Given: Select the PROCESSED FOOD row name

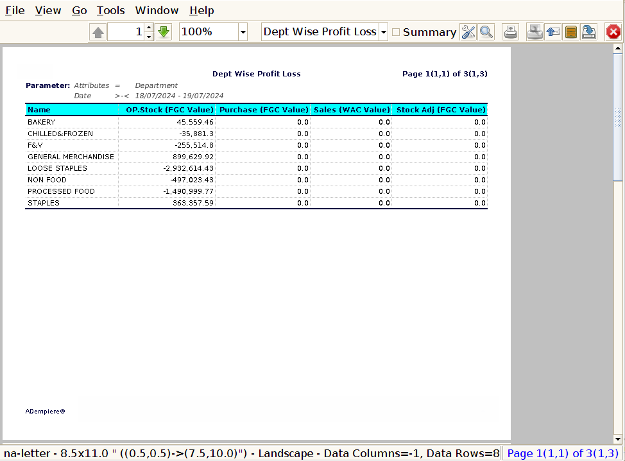Looking at the screenshot, I should click(x=61, y=191).
